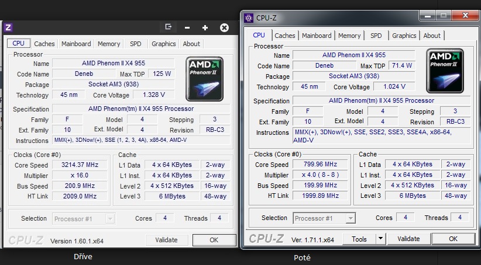Image resolution: width=481 pixels, height=265 pixels.
Task: Click HT Link value 2009.0 MHz
Action: point(80,196)
